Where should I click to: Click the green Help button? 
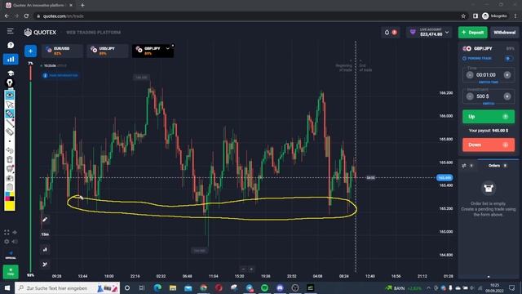click(11, 272)
